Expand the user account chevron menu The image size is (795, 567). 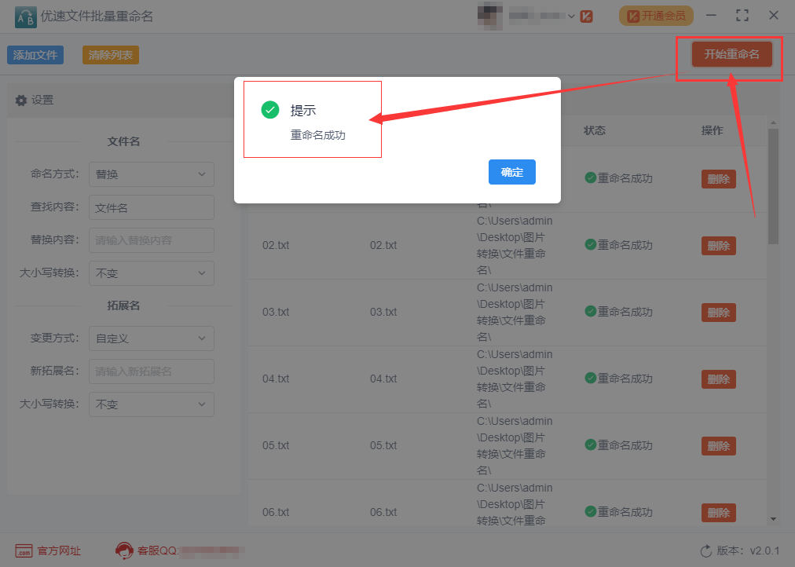[571, 16]
